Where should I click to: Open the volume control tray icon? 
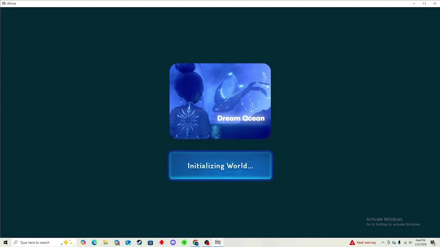tap(410, 243)
